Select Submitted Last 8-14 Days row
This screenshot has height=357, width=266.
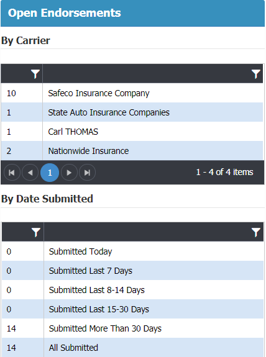(x=132, y=290)
